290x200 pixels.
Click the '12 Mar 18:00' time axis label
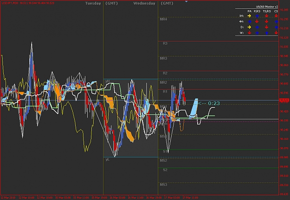pos(45,198)
